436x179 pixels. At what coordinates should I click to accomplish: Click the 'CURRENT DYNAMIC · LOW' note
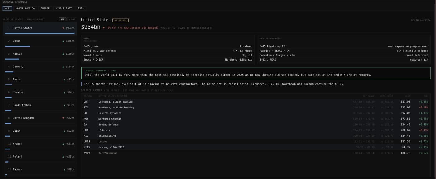click(256, 73)
